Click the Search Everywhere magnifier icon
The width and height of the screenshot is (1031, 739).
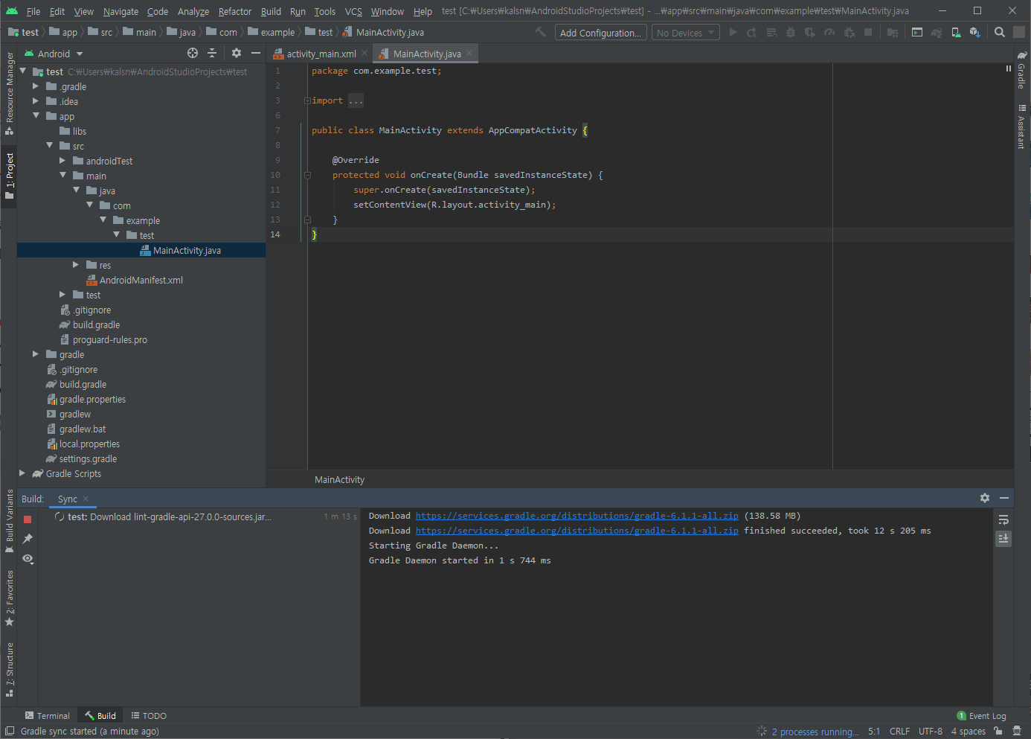(x=1000, y=32)
